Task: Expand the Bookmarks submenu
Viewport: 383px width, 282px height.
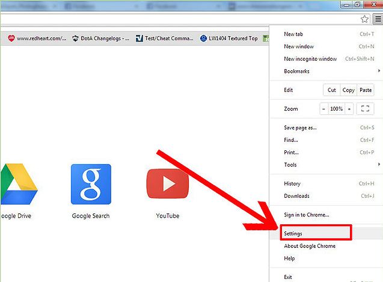Action: [x=326, y=71]
